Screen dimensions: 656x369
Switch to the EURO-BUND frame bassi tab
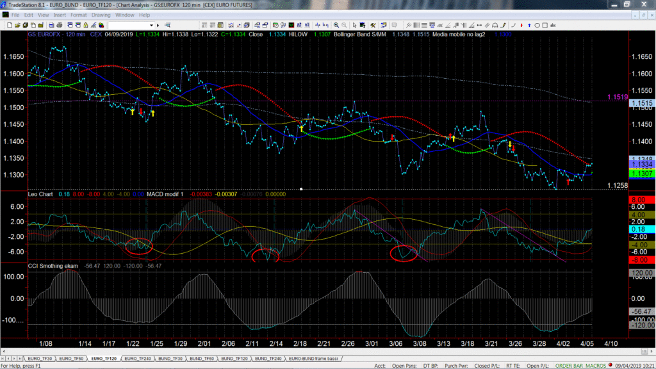click(x=313, y=359)
